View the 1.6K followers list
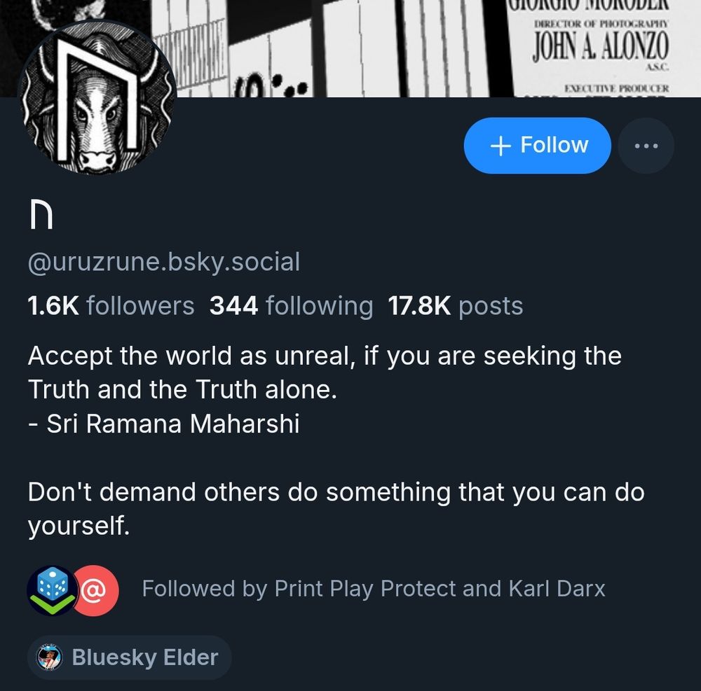Image resolution: width=701 pixels, height=691 pixels. point(111,306)
